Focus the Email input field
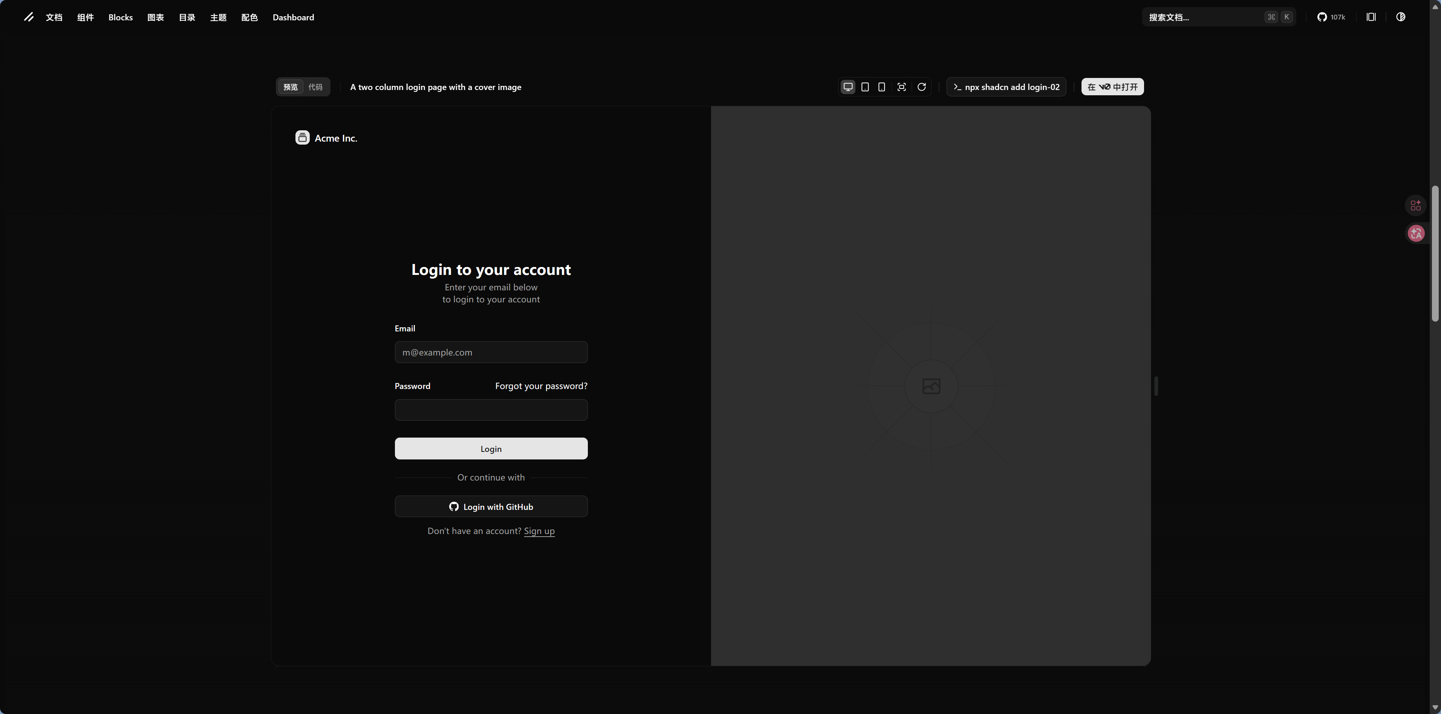 pos(491,352)
